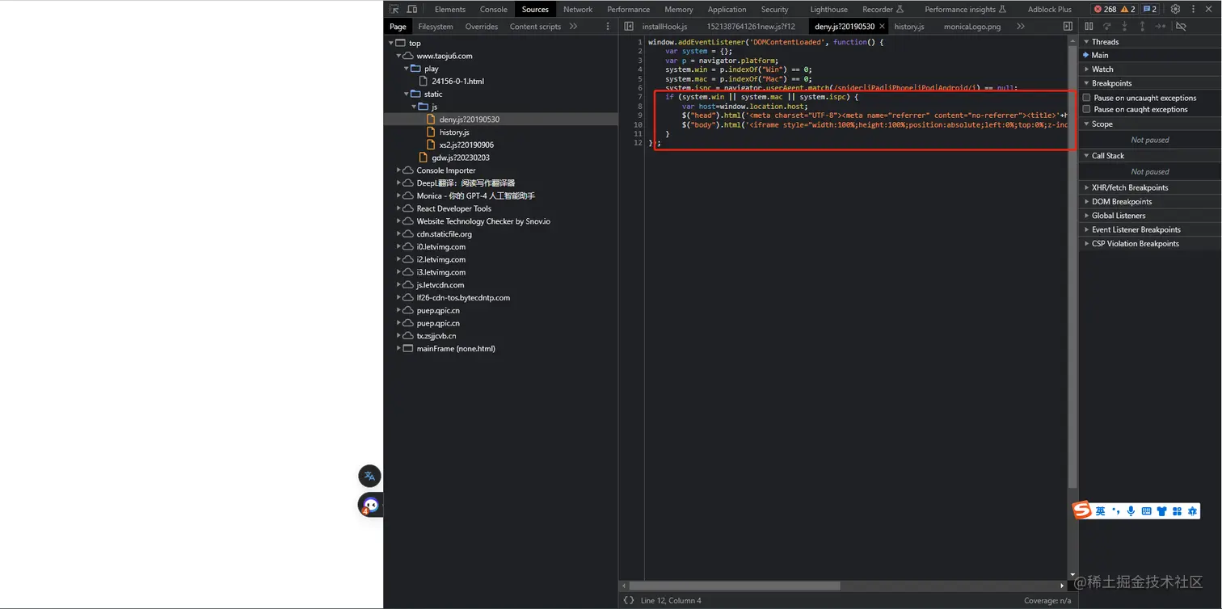The image size is (1222, 609).
Task: Hide the navigator sidebar toggle icon
Action: coord(629,27)
